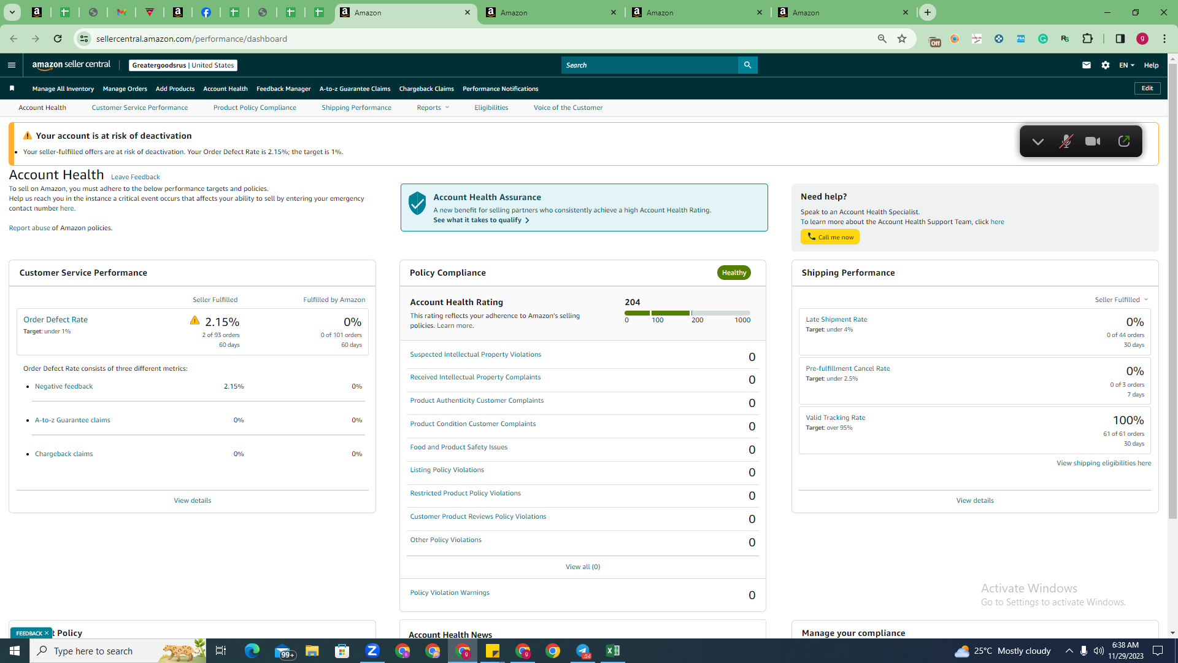The width and height of the screenshot is (1178, 663).
Task: Click the Amazon Seller Central logo
Action: click(x=71, y=65)
